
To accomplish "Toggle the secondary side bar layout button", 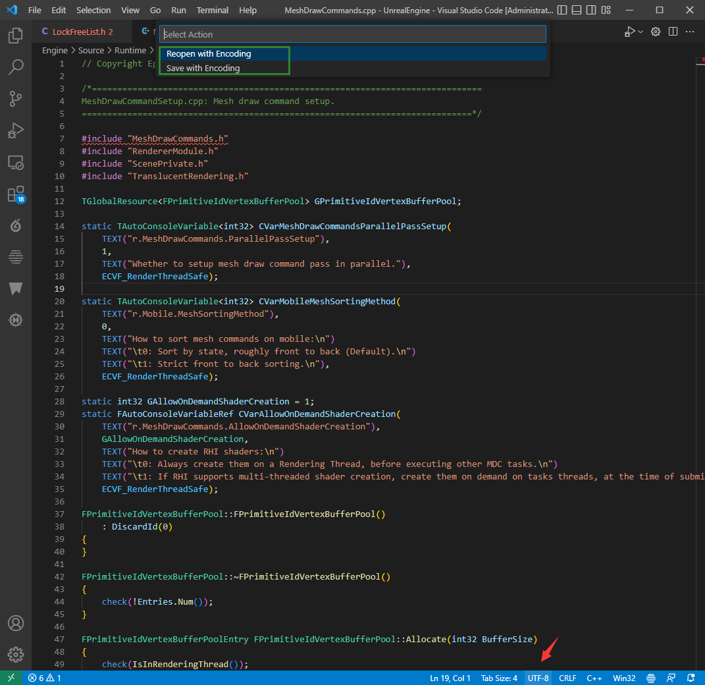I will pyautogui.click(x=592, y=11).
